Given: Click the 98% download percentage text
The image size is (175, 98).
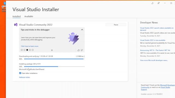Looking at the screenshot, I should coord(21,59).
